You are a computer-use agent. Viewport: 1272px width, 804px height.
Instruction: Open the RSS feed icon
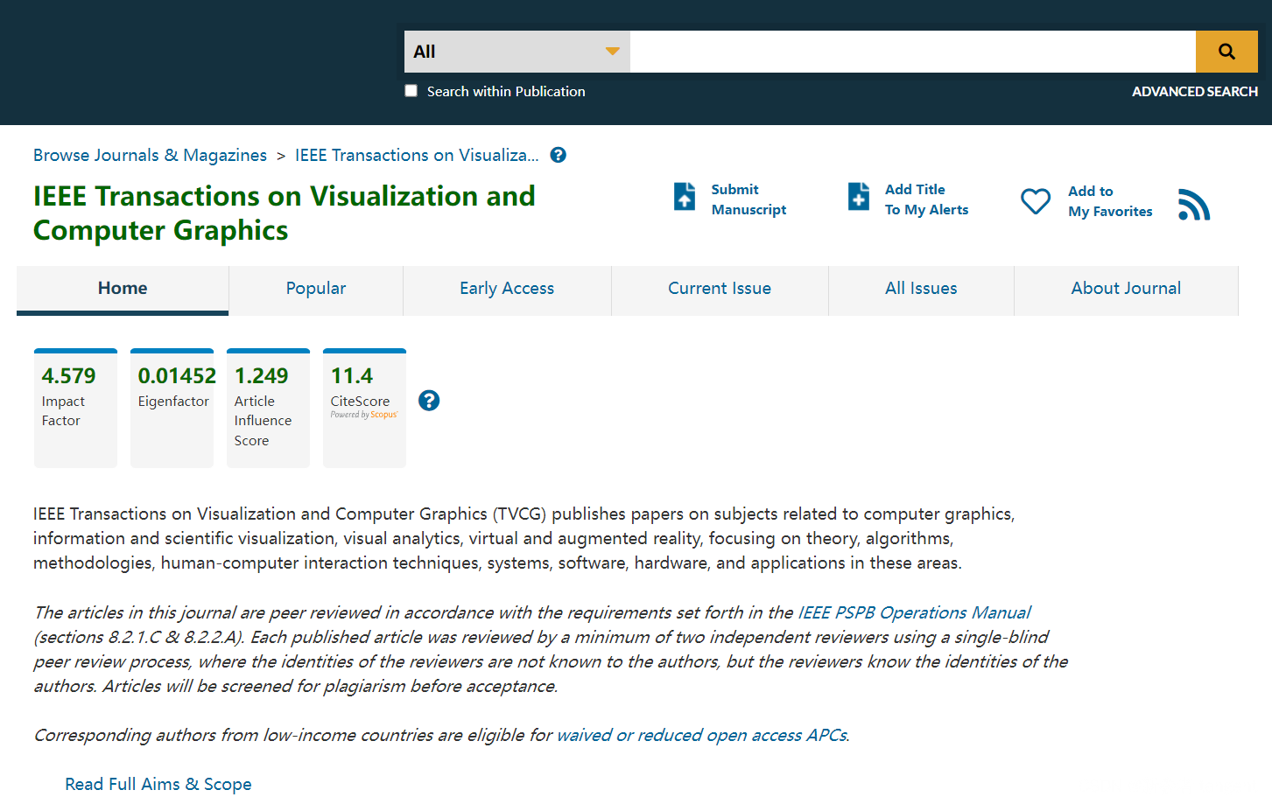click(1194, 205)
